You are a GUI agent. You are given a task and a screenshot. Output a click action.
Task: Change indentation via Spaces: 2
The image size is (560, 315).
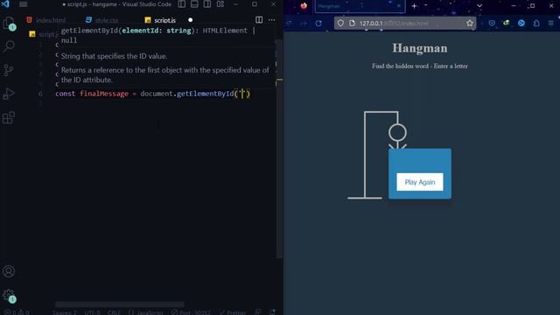pyautogui.click(x=65, y=312)
